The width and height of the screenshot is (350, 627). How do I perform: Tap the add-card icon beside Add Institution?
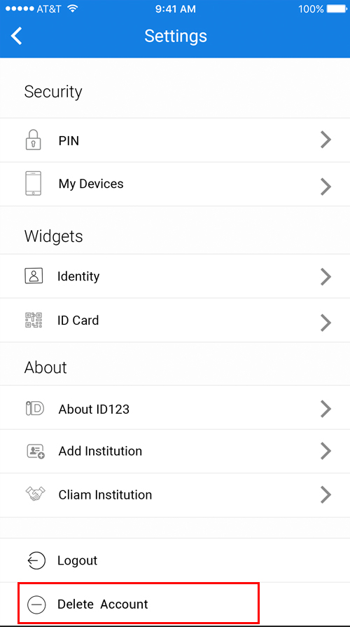click(x=35, y=451)
